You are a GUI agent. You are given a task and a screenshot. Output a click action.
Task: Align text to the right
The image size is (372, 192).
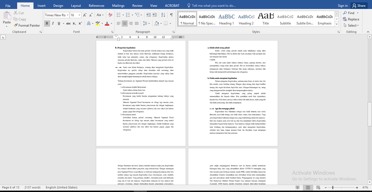pos(131,23)
